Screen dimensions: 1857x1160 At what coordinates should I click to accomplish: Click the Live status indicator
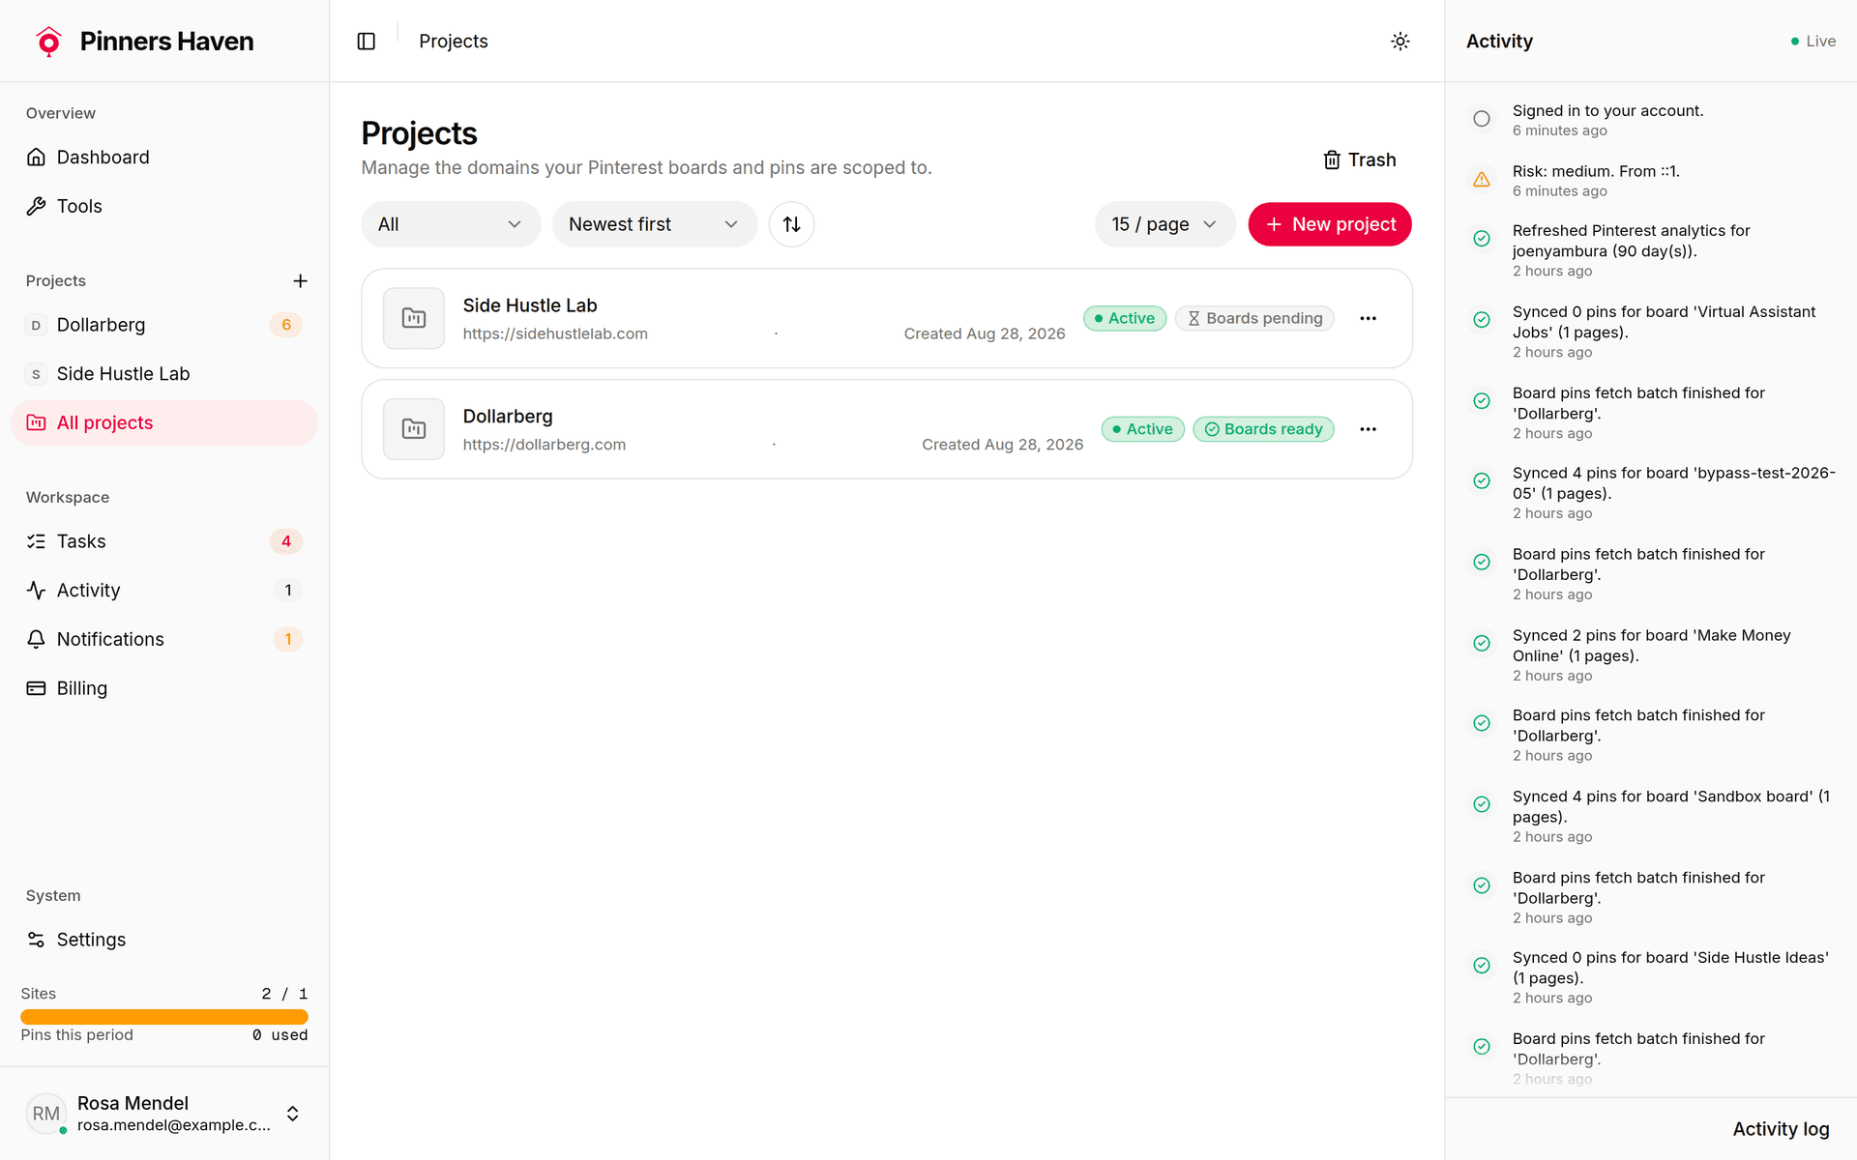[1813, 42]
